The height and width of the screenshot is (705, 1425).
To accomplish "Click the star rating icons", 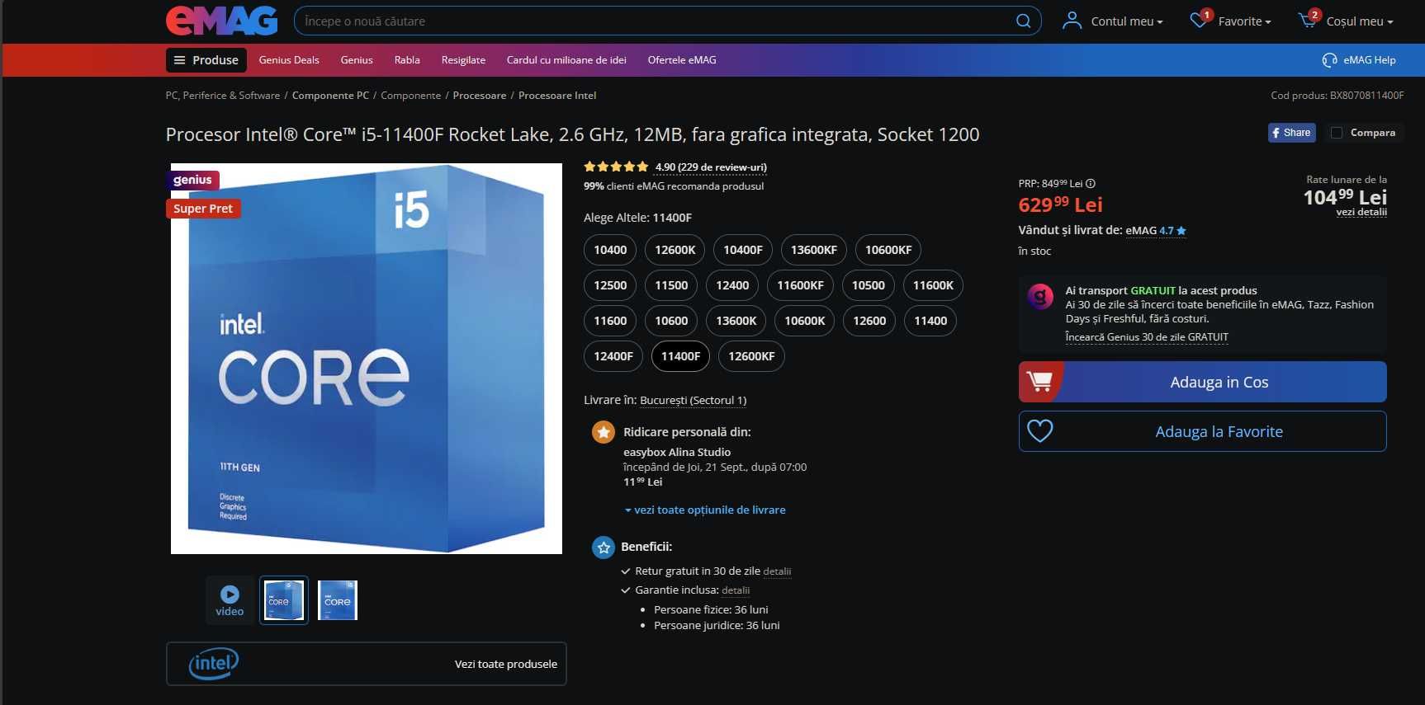I will pyautogui.click(x=616, y=167).
